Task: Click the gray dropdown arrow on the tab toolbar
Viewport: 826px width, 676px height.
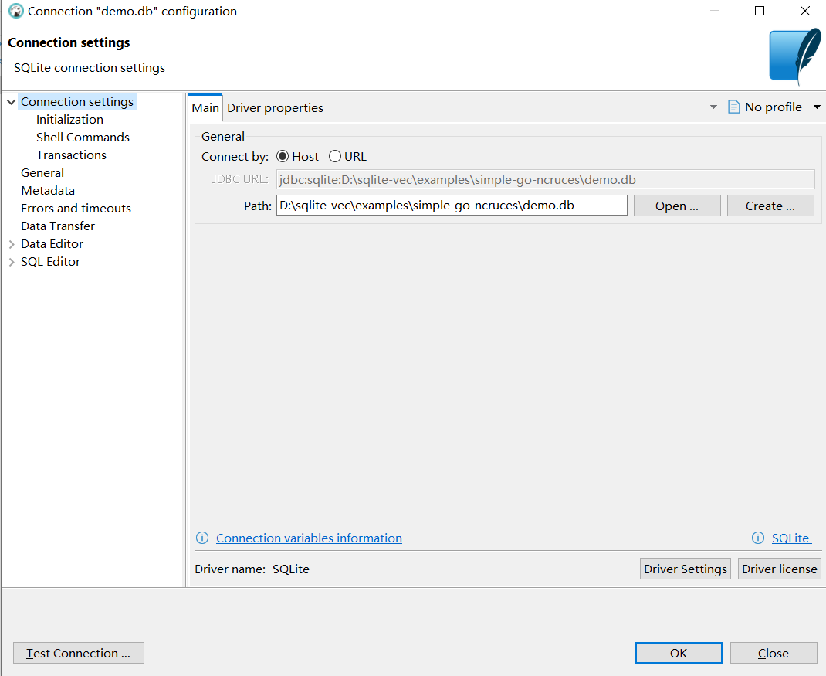Action: 713,107
